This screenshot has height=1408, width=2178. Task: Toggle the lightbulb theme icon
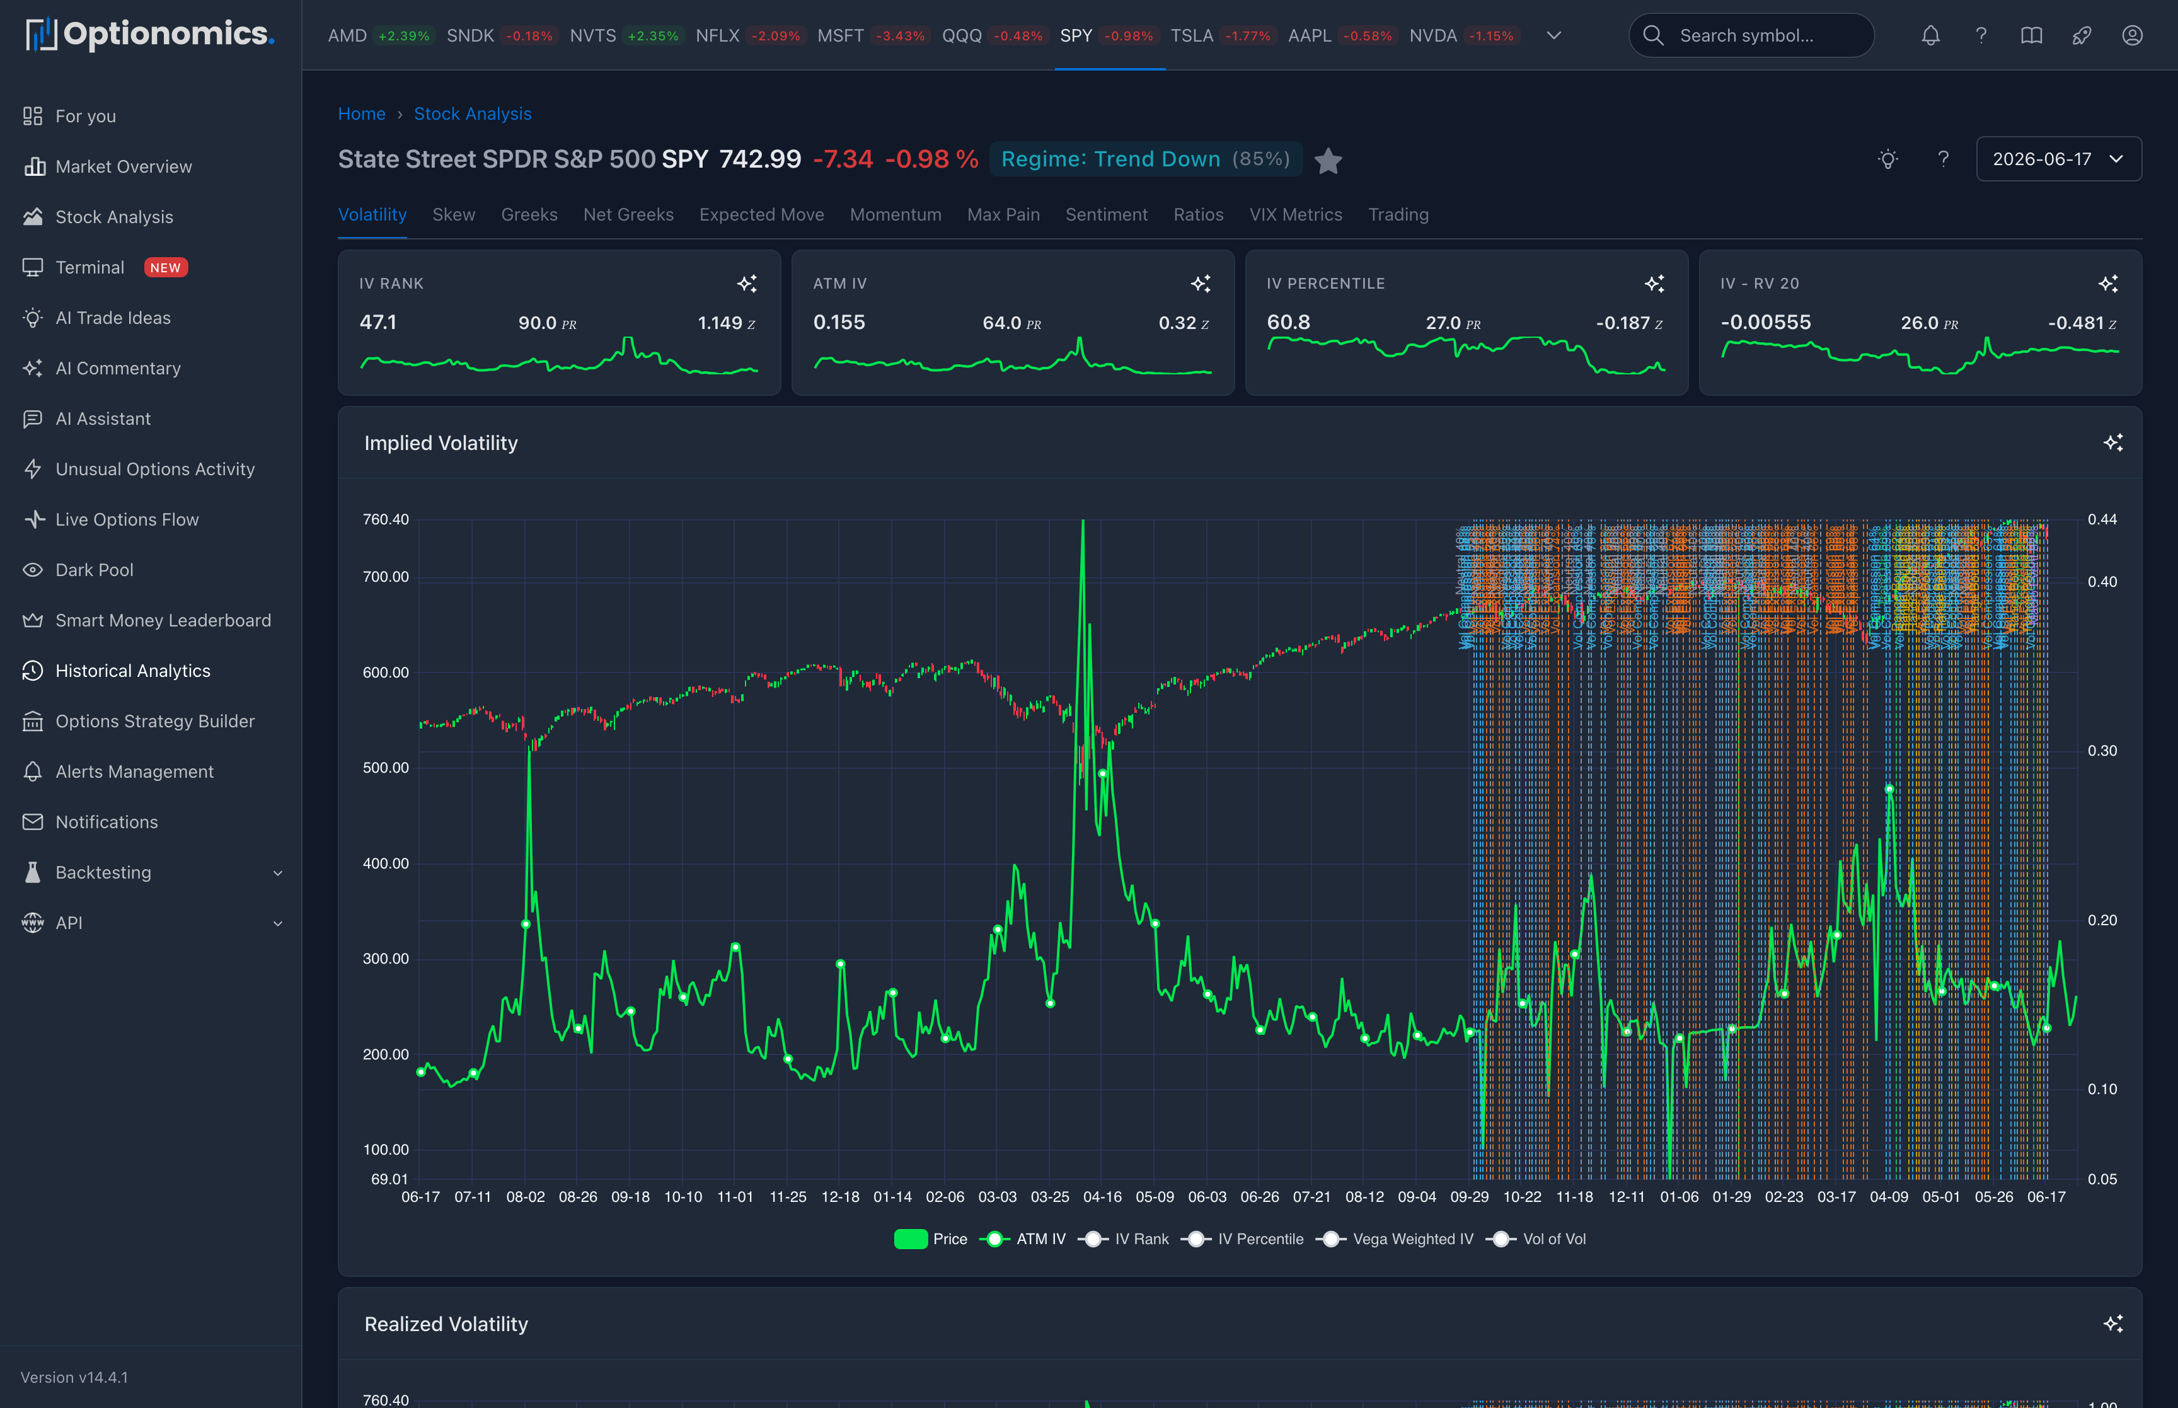(x=1887, y=159)
